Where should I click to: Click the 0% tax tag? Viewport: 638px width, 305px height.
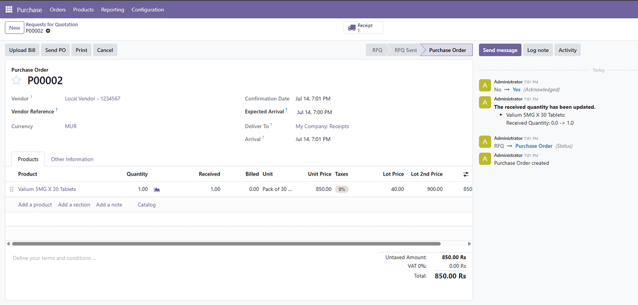(342, 189)
